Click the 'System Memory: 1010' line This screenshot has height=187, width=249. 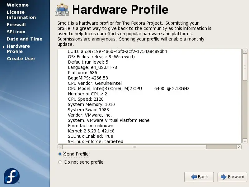(91, 104)
